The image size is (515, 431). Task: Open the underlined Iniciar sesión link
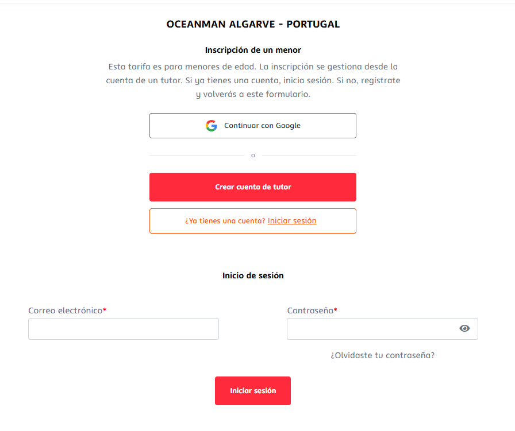[x=292, y=221]
